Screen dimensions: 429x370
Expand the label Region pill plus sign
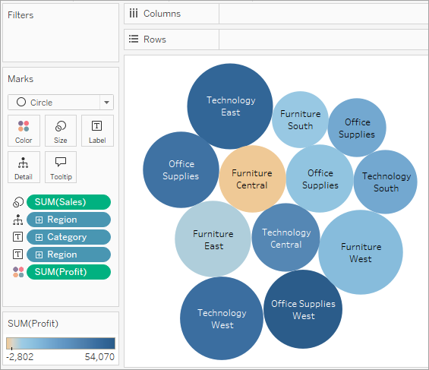click(x=39, y=255)
